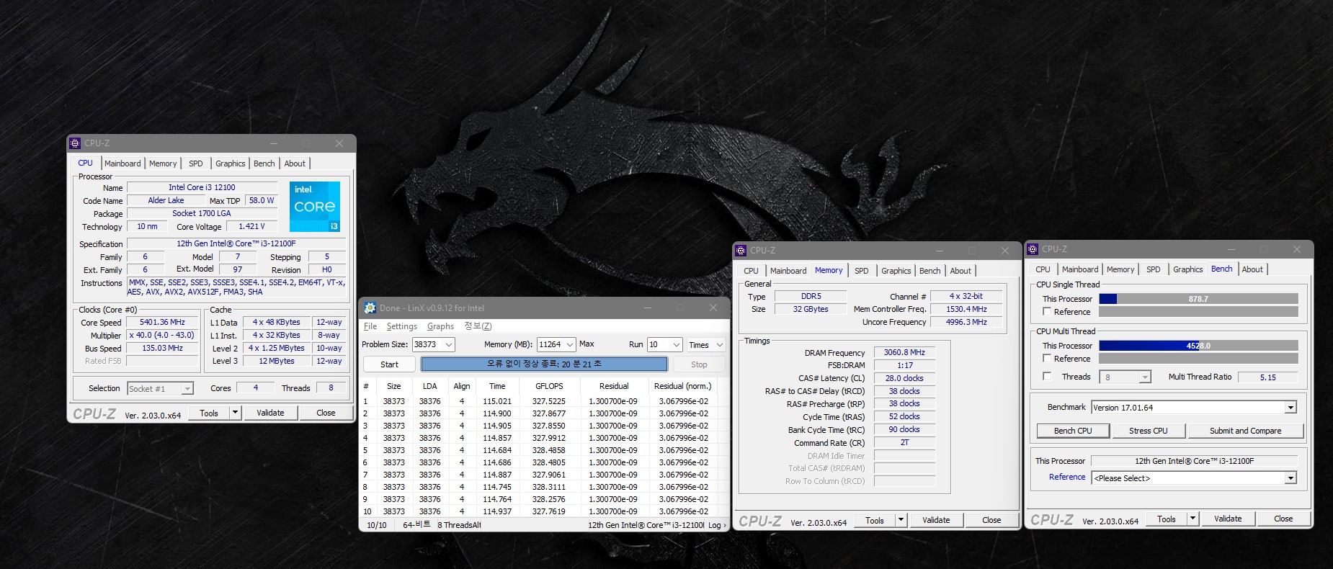The height and width of the screenshot is (569, 1333).
Task: Click the CPU Multi Thread score bar 4528.0
Action: click(1198, 346)
